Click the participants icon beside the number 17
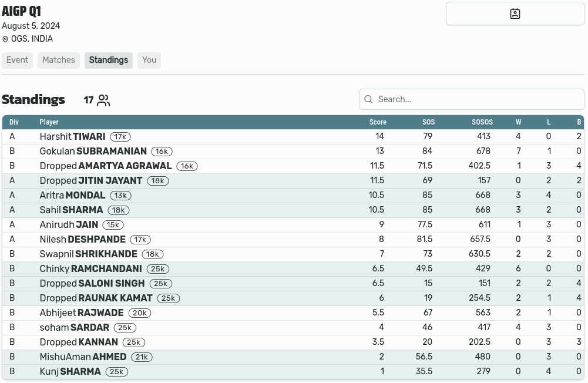 pos(103,100)
